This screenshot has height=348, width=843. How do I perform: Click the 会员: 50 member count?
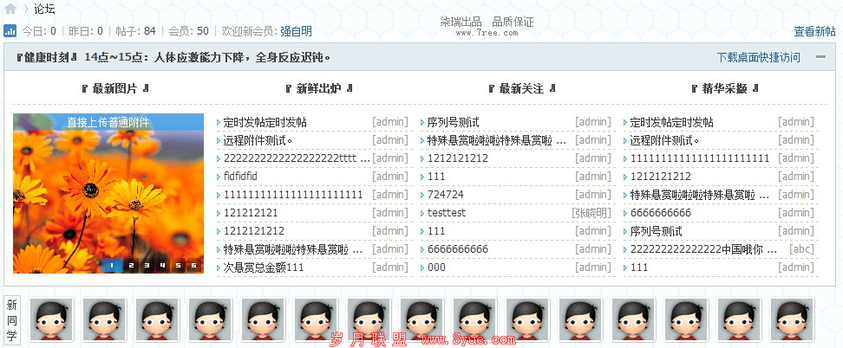(189, 31)
